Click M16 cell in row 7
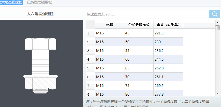This screenshot has width=221, height=107. 110,85
